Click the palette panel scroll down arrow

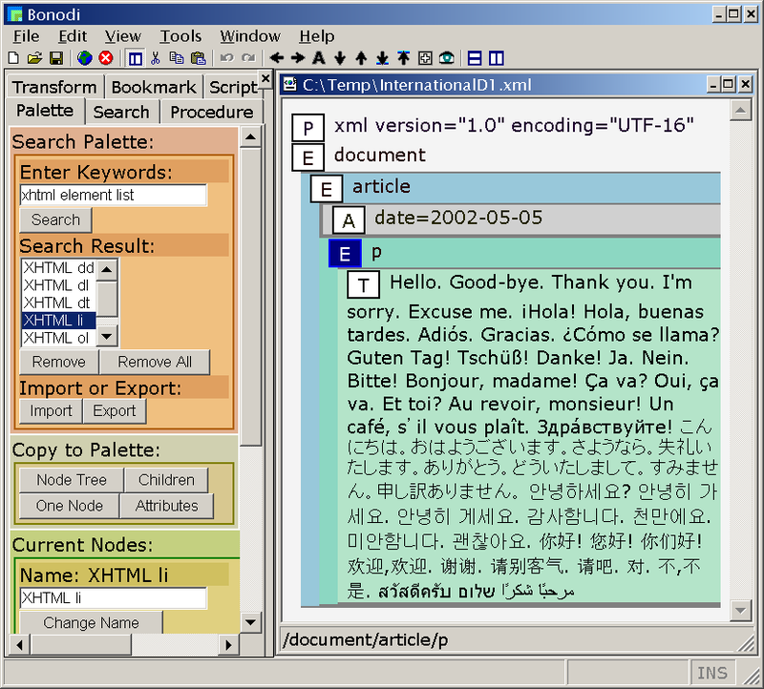pos(250,622)
